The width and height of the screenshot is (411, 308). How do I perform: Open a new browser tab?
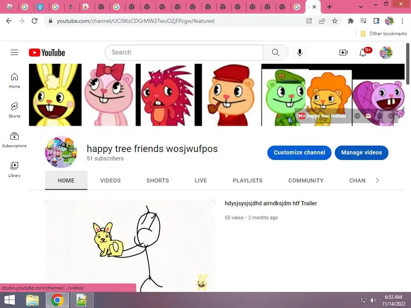click(x=330, y=7)
